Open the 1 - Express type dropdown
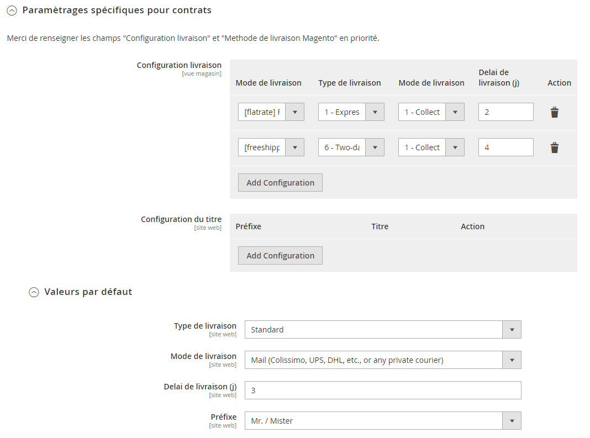Screen dimensions: 590x438 pos(351,112)
